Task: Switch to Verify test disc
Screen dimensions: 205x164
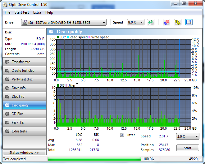Action: [x=24, y=79]
